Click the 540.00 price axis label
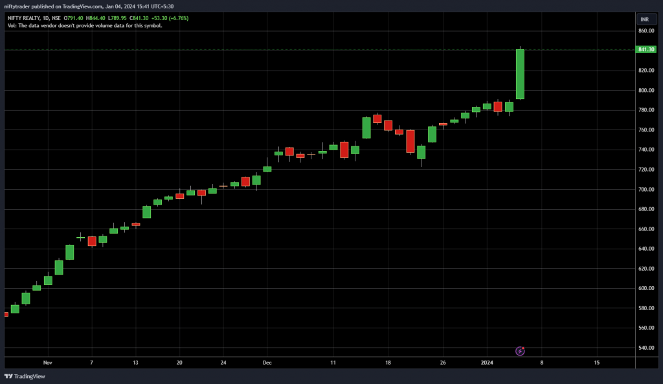 (646, 348)
